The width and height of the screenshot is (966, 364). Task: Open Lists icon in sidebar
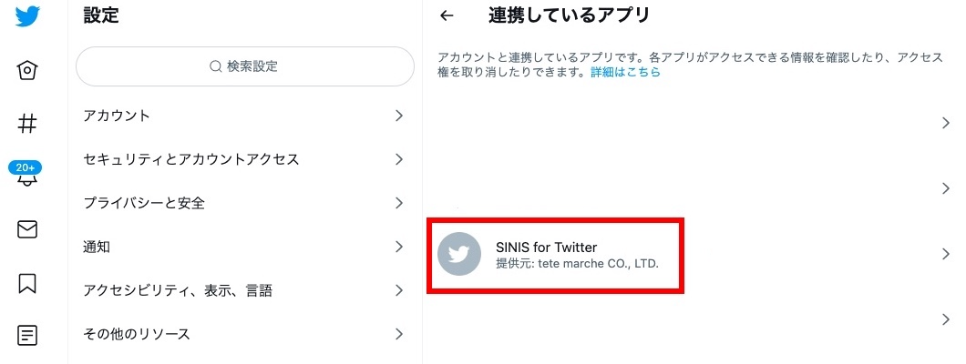tap(27, 336)
